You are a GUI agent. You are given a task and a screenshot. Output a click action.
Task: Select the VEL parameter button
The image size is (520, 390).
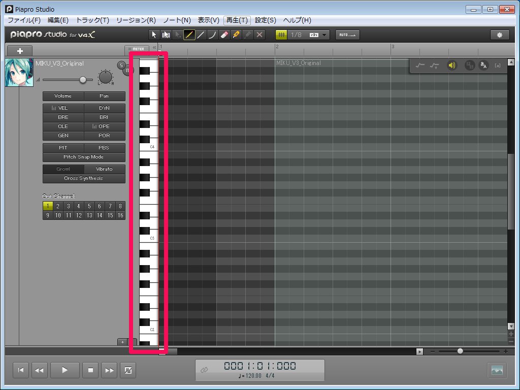63,108
